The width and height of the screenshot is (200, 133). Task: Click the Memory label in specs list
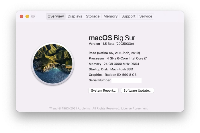[95, 64]
